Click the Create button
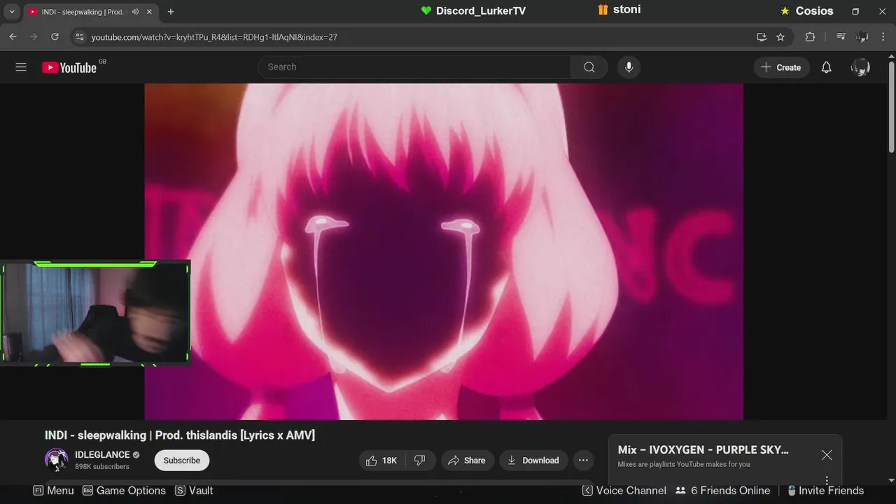This screenshot has height=504, width=896. tap(781, 67)
